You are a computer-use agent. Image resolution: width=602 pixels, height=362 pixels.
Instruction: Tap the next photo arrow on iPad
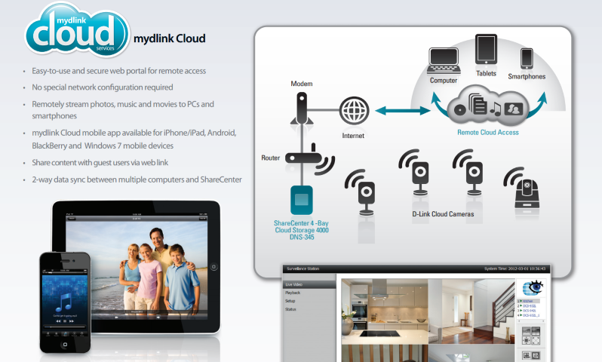(158, 317)
